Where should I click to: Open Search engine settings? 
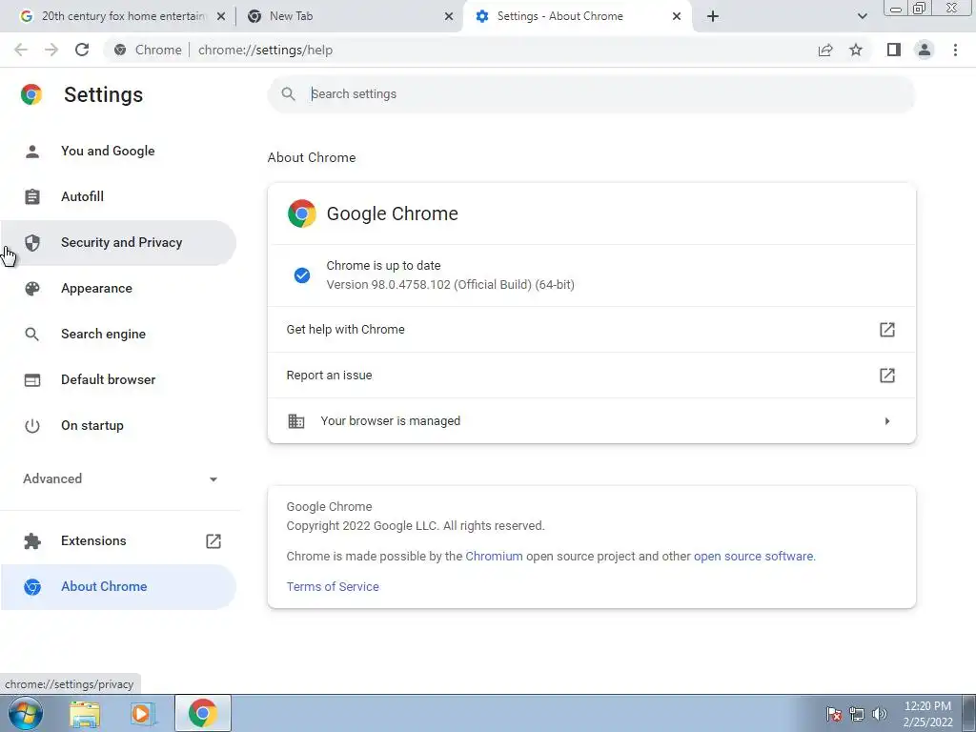pyautogui.click(x=118, y=335)
